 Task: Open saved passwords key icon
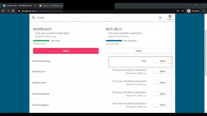coord(178,11)
